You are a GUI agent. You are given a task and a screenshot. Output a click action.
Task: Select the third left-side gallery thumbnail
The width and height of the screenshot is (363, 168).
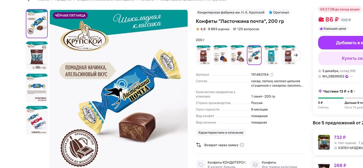[37, 88]
